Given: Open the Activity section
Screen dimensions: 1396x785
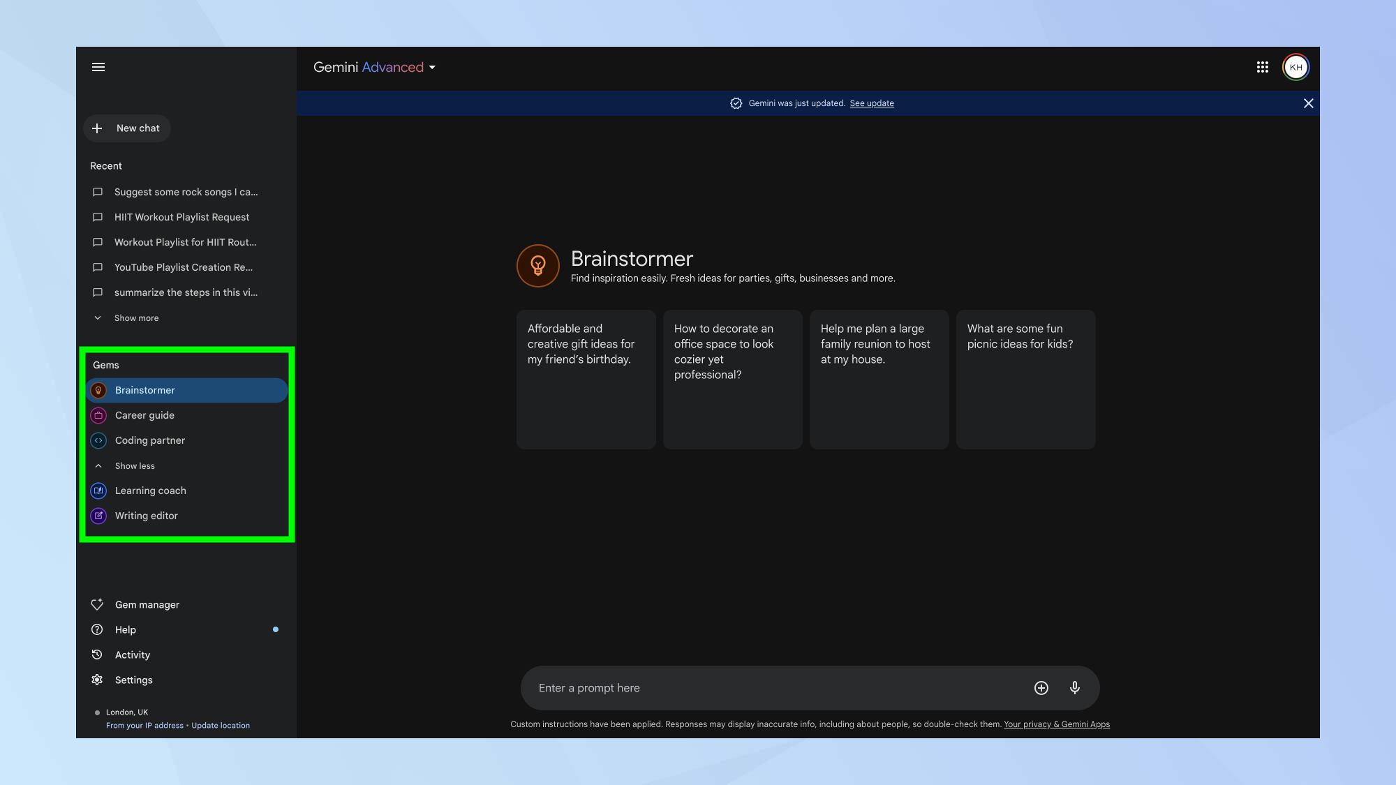Looking at the screenshot, I should pos(131,656).
